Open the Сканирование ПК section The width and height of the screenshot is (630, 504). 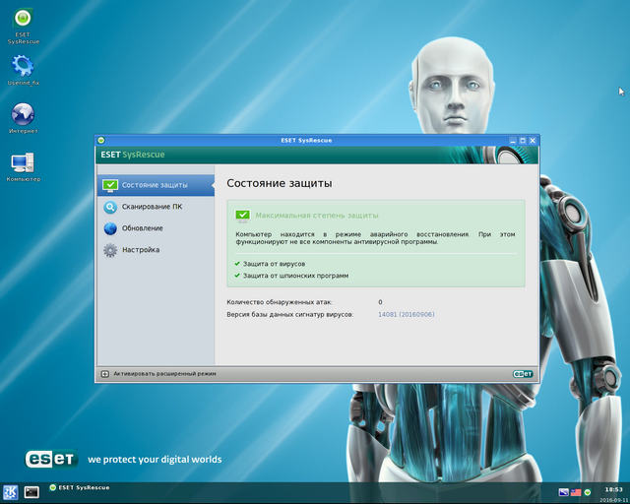pos(152,207)
